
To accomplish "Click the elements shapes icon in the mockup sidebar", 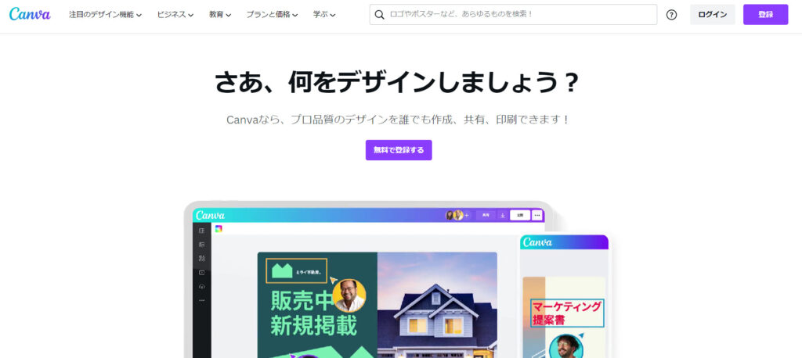I will coord(201,259).
